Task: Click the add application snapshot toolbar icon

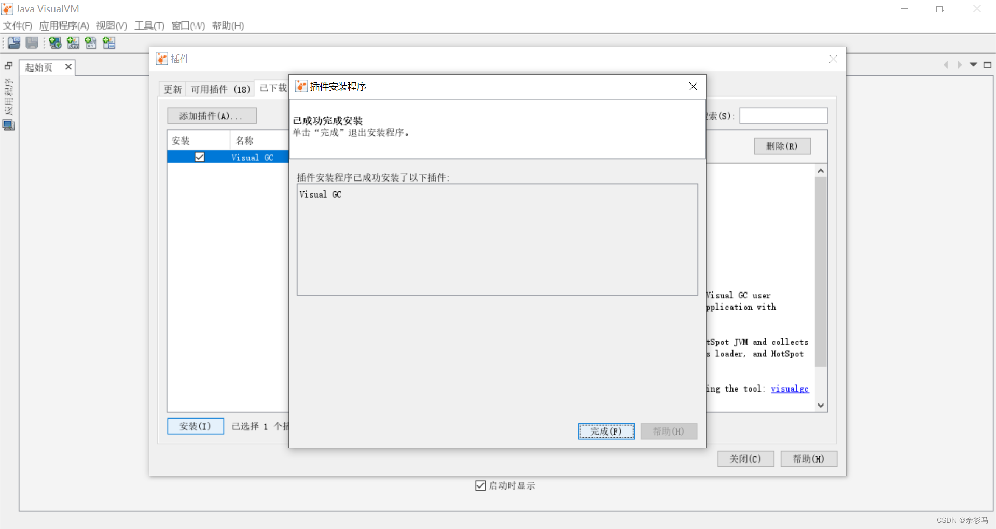Action: pyautogui.click(x=109, y=43)
